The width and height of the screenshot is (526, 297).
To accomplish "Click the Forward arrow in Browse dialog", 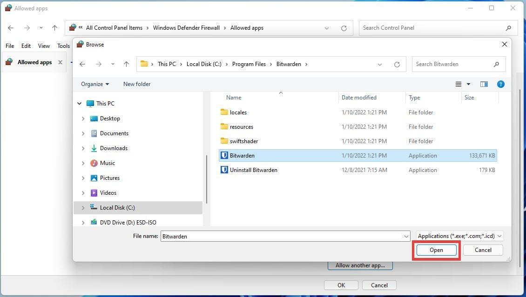I will point(99,64).
